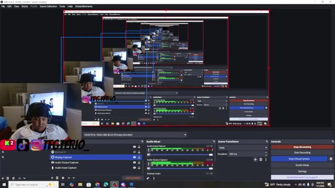The width and height of the screenshot is (335, 188).
Task: Open Task View on the taskbar
Action: (x=63, y=185)
